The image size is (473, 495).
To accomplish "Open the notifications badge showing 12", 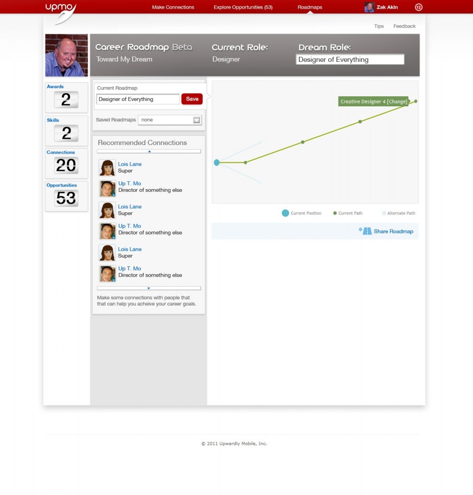I will click(x=419, y=7).
